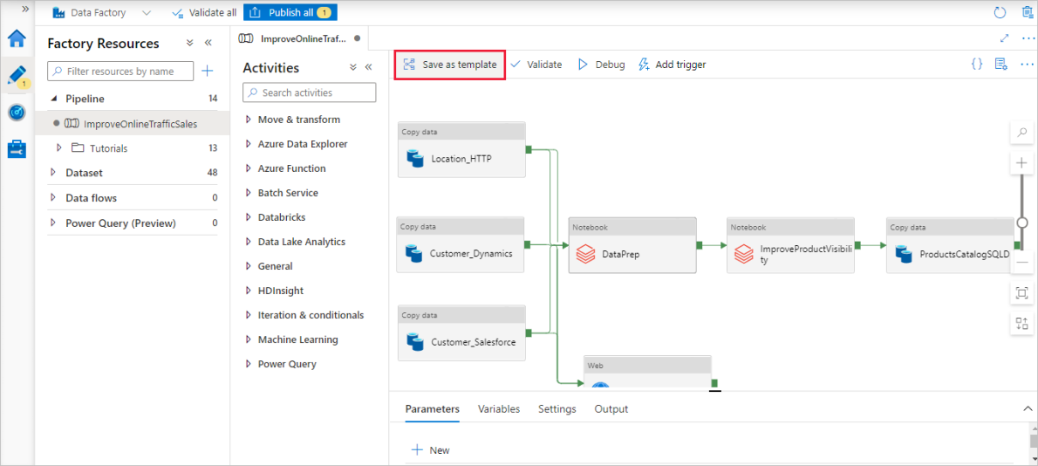Screen dimensions: 1038x466
Task: Click the Search activities box
Action: 309,93
